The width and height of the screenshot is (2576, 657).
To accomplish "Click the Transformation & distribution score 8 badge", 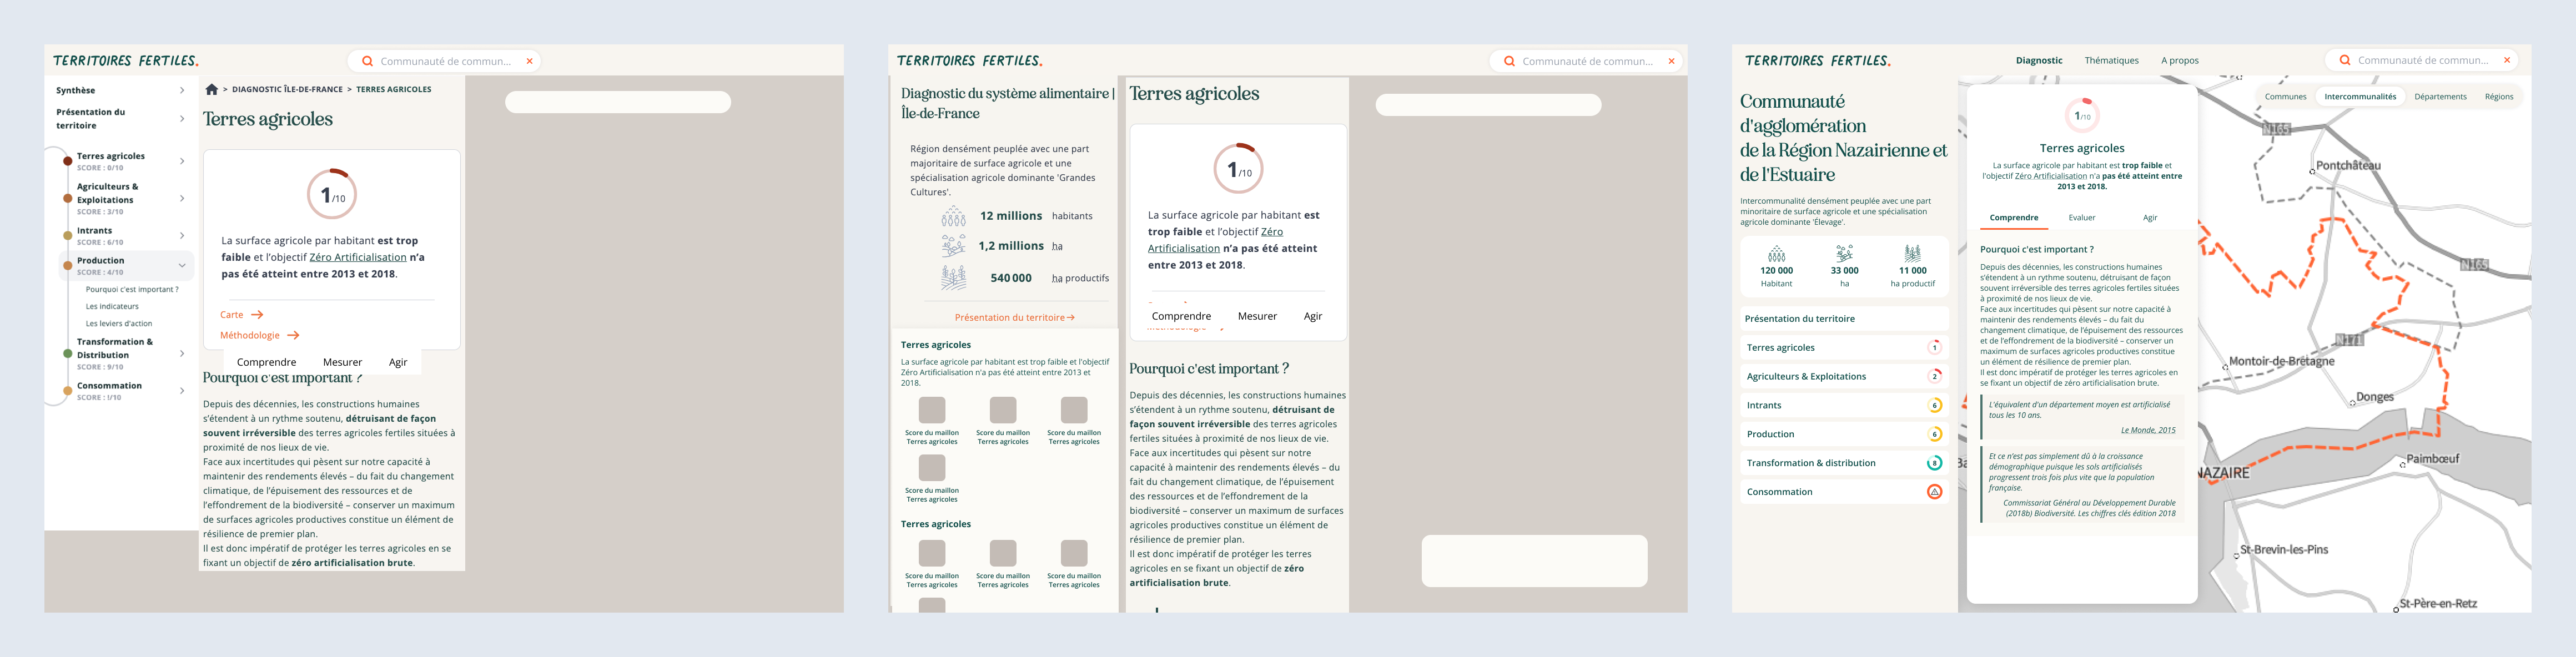I will point(1934,463).
